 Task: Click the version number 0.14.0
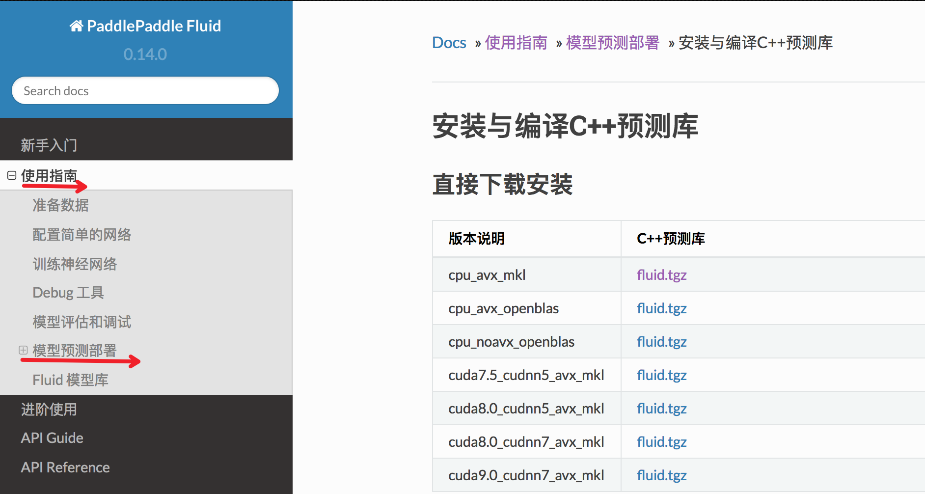(145, 54)
